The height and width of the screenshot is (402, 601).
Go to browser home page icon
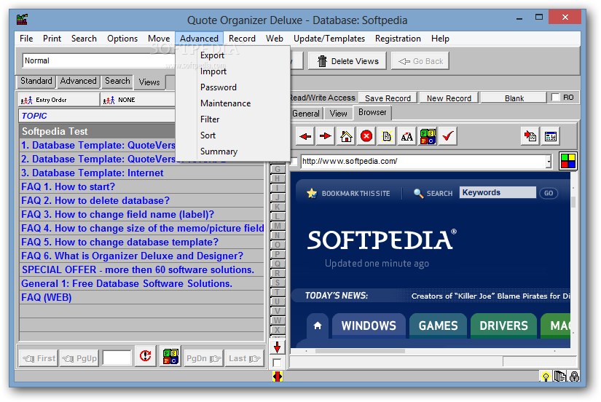[346, 136]
